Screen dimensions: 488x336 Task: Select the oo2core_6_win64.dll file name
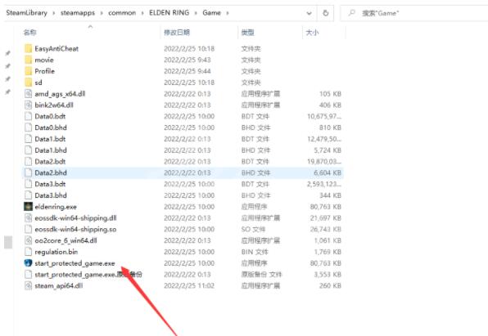tap(66, 240)
